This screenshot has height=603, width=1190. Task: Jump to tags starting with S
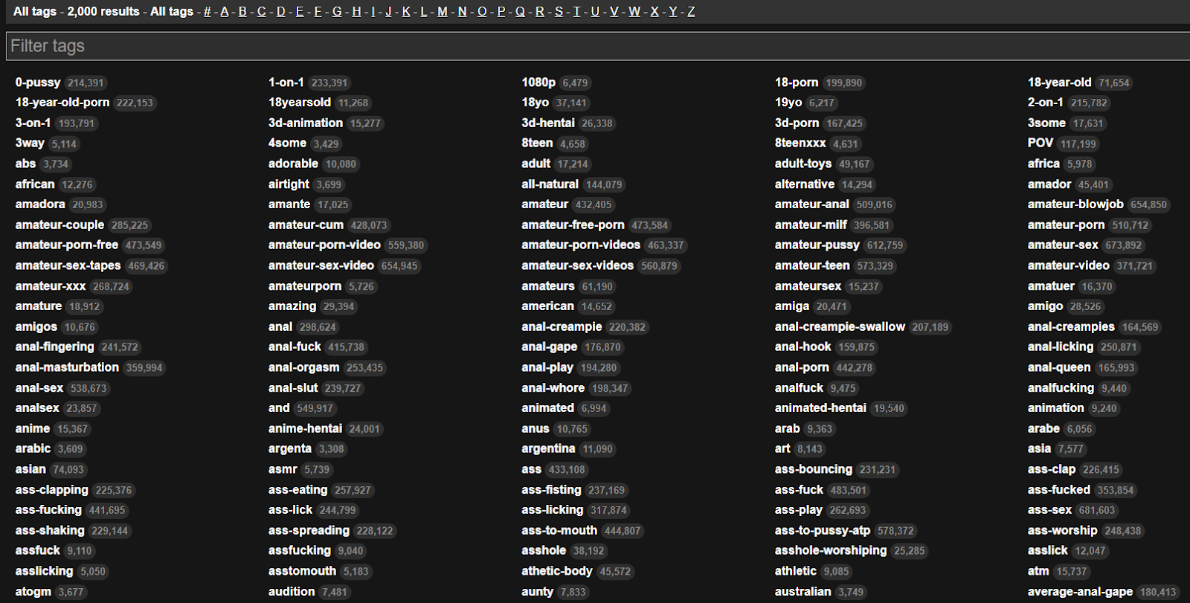(x=559, y=12)
